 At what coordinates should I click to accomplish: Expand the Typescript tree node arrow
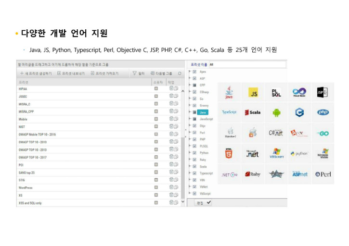tap(190, 173)
